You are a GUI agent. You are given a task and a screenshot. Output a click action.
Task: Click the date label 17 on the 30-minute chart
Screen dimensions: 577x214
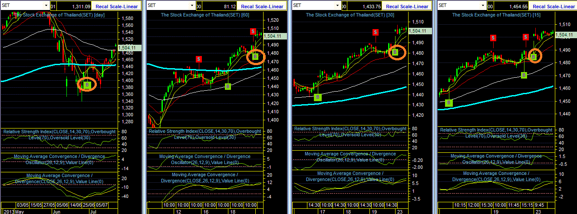tap(322, 211)
